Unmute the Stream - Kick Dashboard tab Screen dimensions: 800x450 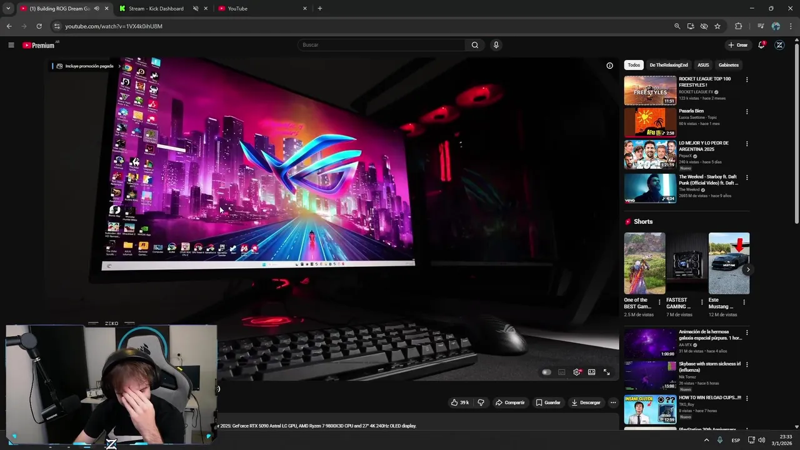click(196, 9)
